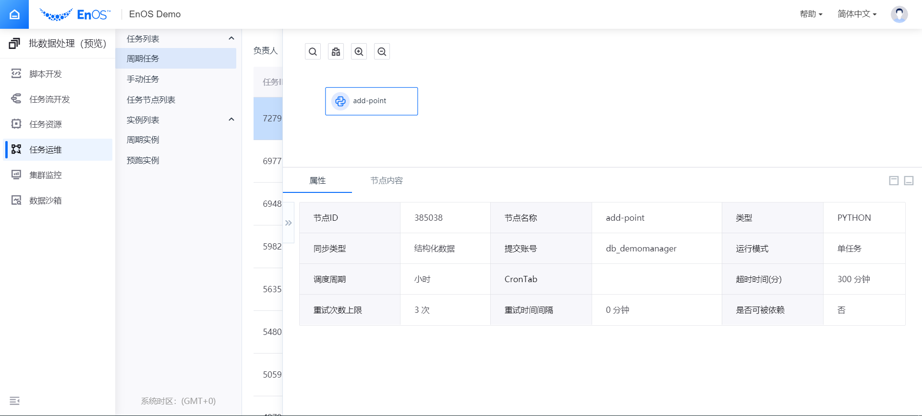Click type value PYTHON
Viewport: 922px width, 416px height.
point(854,218)
